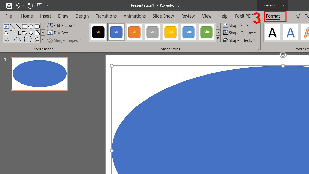Select the Rectangle shape tool
The width and height of the screenshot is (309, 174).
pyautogui.click(x=25, y=27)
